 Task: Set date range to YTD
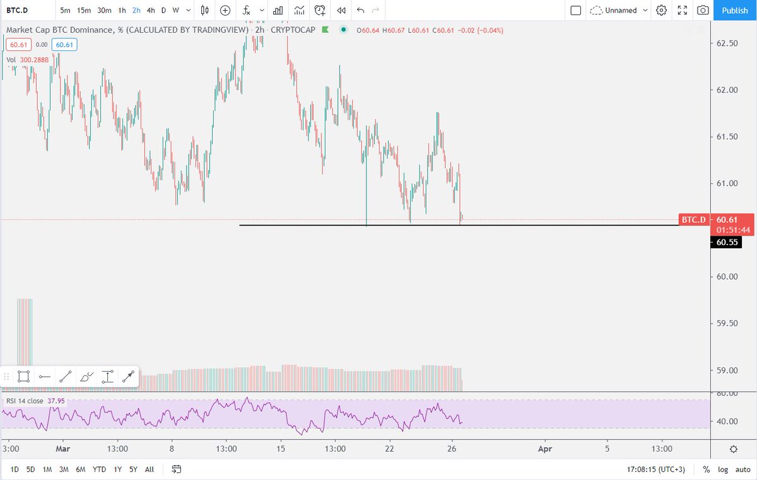99,469
